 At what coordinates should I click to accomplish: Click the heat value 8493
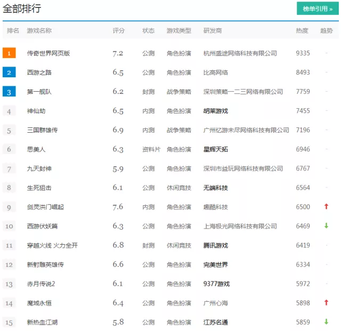coord(303,72)
